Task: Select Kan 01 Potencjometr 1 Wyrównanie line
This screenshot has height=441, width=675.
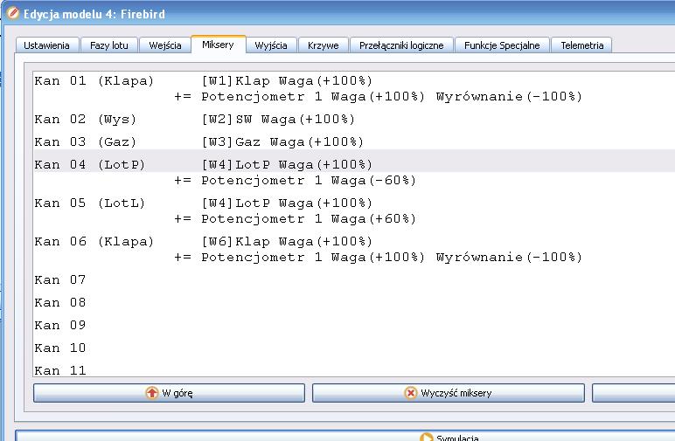Action: pyautogui.click(x=354, y=96)
